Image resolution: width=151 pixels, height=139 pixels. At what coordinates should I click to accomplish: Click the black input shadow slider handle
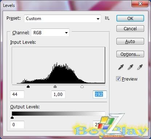tap(28, 86)
